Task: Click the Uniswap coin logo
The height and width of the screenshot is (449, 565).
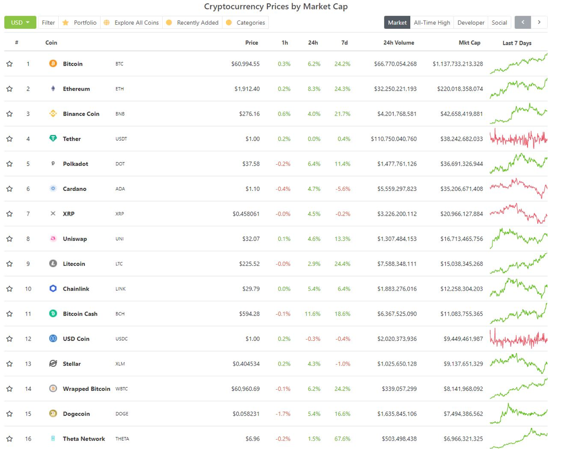Action: pos(53,238)
